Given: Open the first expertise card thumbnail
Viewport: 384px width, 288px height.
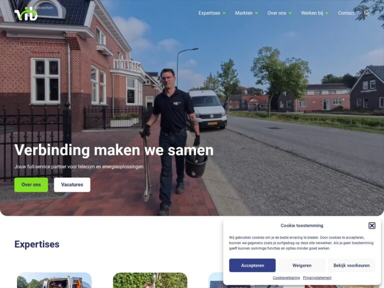Looking at the screenshot, I should click(x=54, y=280).
